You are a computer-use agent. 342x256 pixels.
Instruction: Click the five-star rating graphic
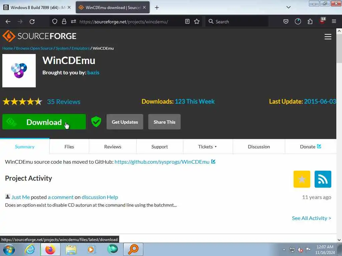tap(22, 102)
